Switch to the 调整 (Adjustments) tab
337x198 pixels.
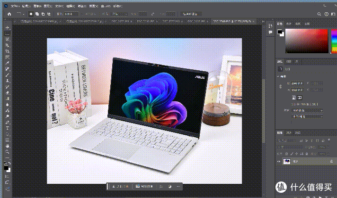(x=289, y=61)
